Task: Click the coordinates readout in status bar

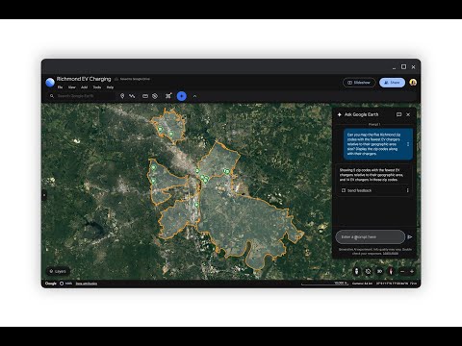Action: point(392,284)
